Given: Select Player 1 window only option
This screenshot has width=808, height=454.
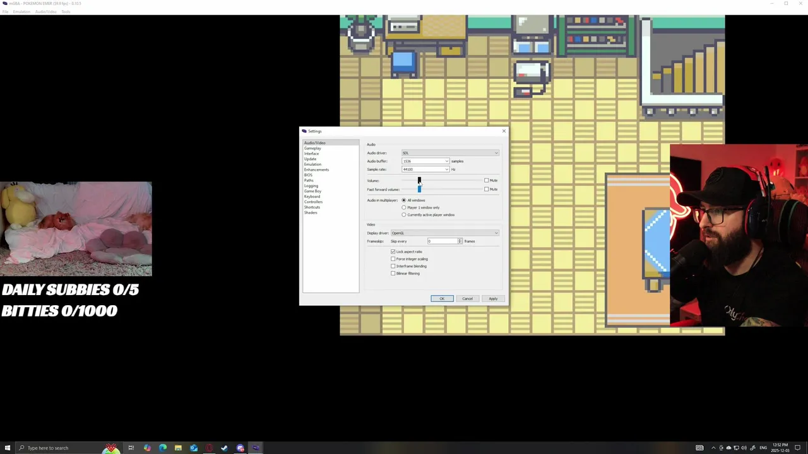Looking at the screenshot, I should (404, 207).
